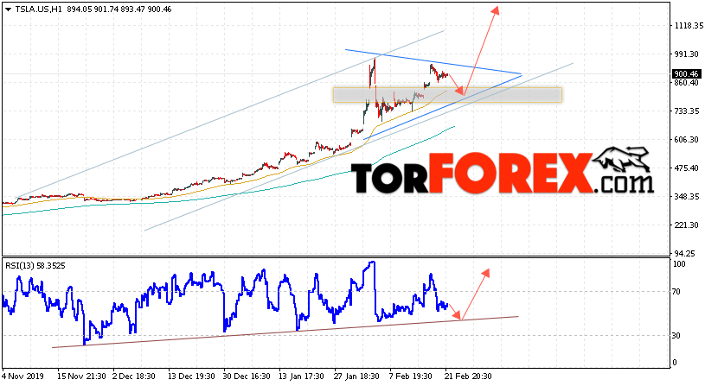Open the chart dropdown arrow beside TSLA.US,H1
This screenshot has height=386, width=705.
point(8,9)
